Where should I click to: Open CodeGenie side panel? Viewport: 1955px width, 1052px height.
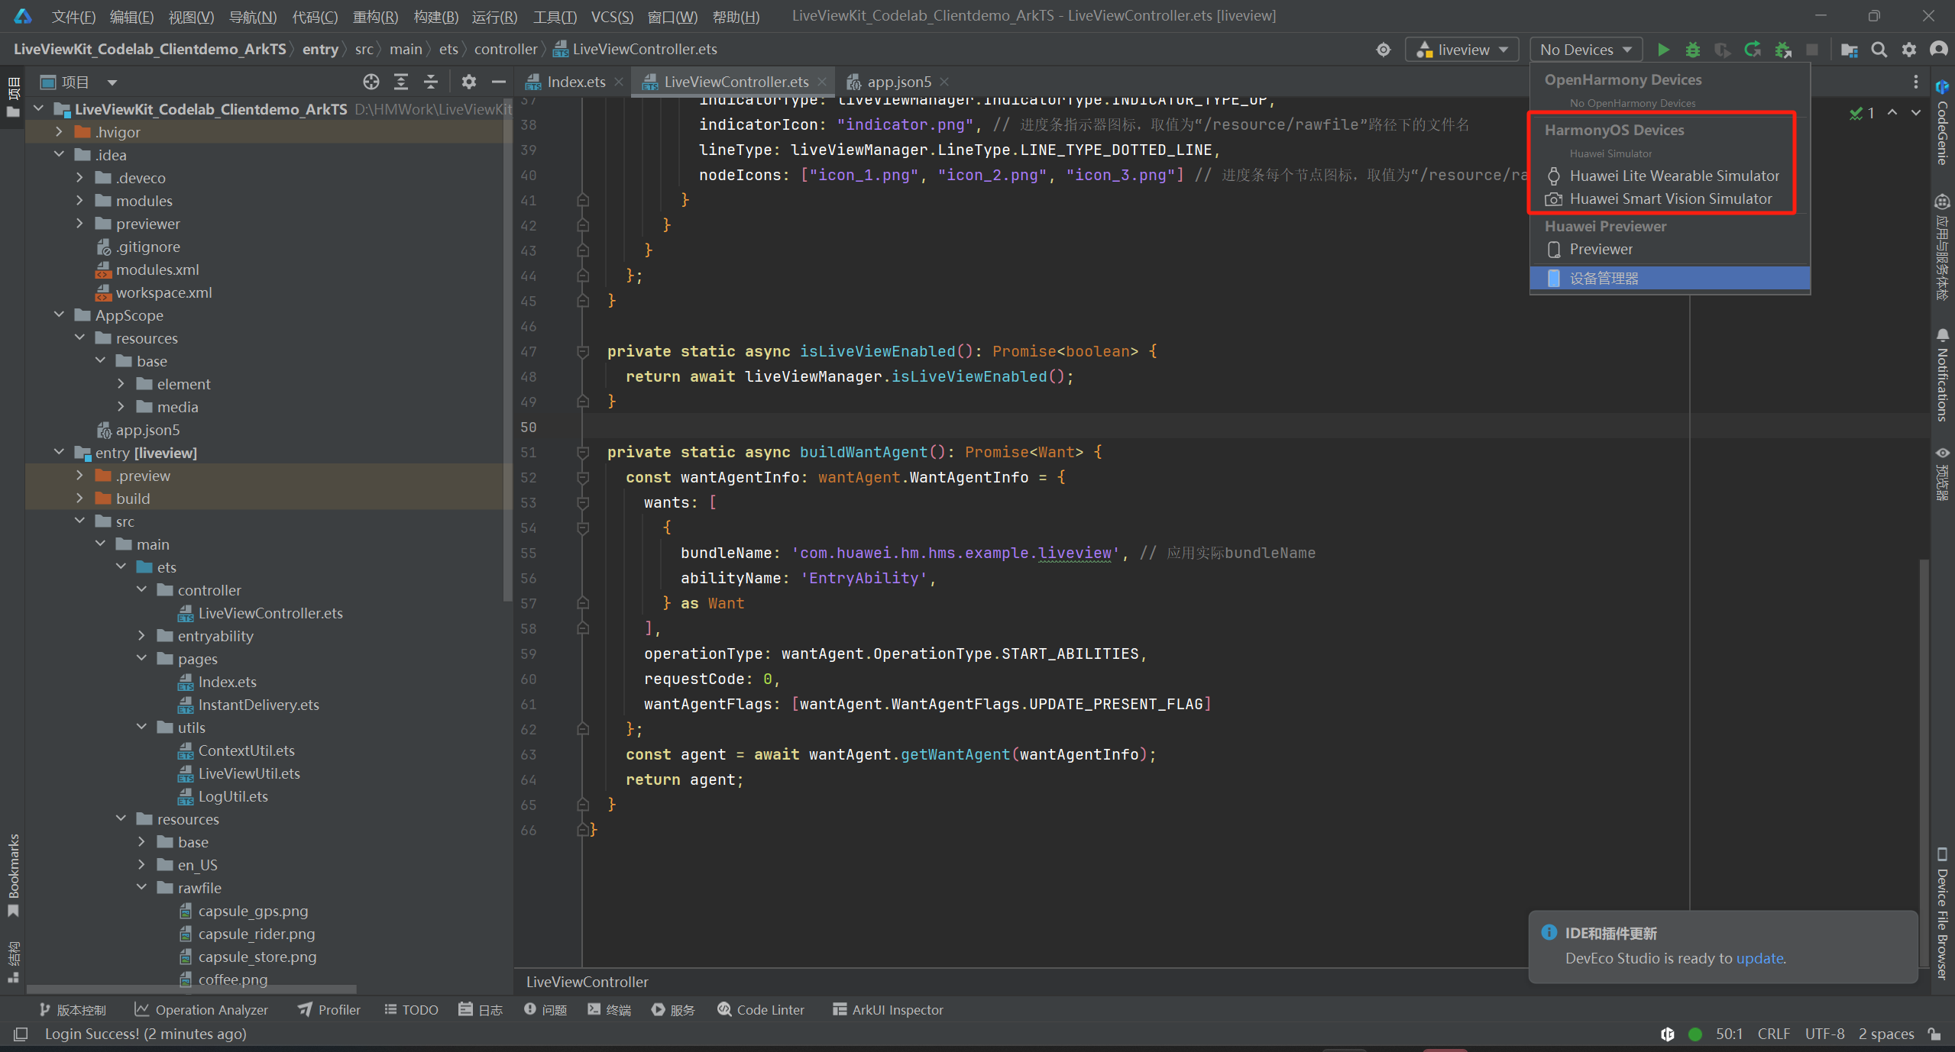[x=1941, y=122]
